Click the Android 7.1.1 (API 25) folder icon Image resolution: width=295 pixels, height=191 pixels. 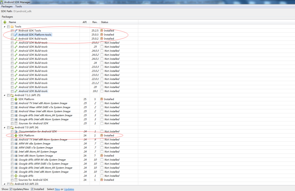click(x=12, y=95)
